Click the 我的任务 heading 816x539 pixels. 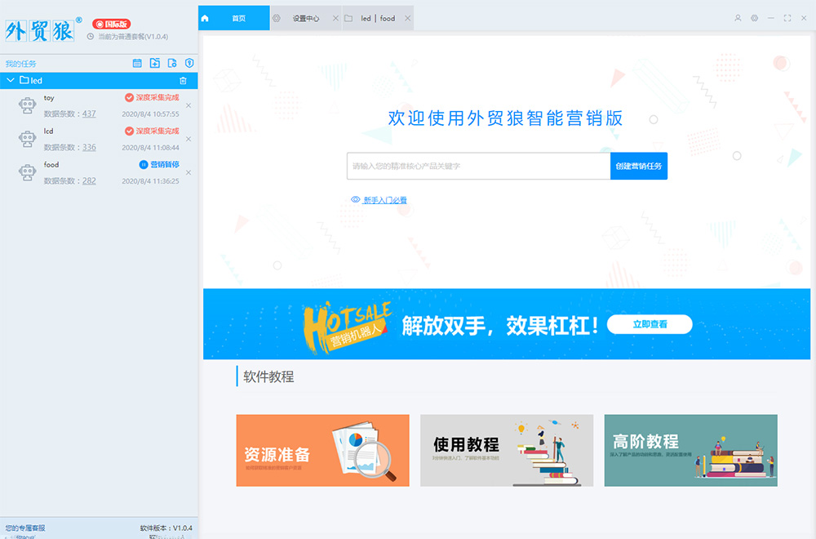coord(21,64)
